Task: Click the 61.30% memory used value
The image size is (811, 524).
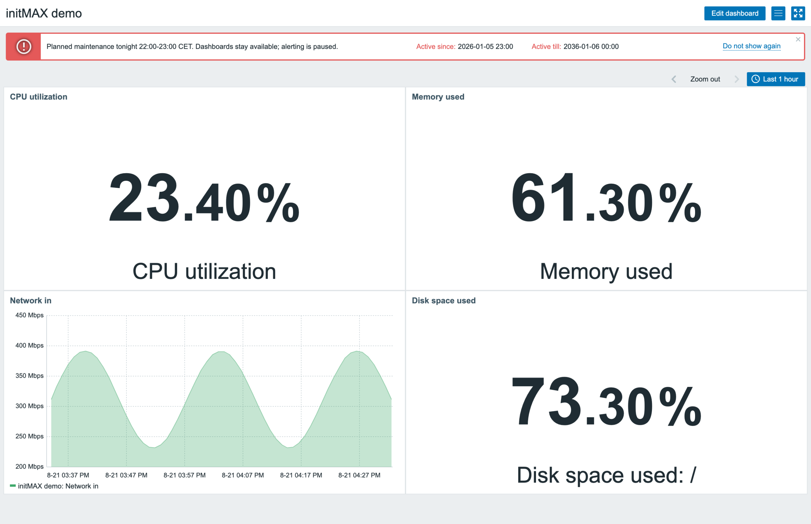Action: coord(606,198)
